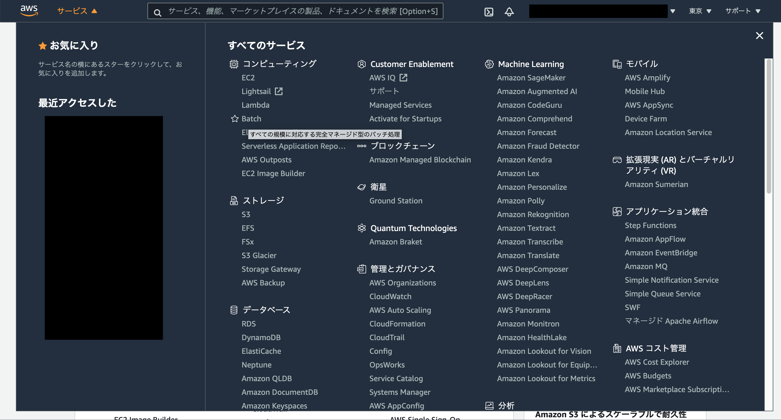Screen dimensions: 781x420
Task: Click the モバイル category device icon
Action: click(x=617, y=64)
